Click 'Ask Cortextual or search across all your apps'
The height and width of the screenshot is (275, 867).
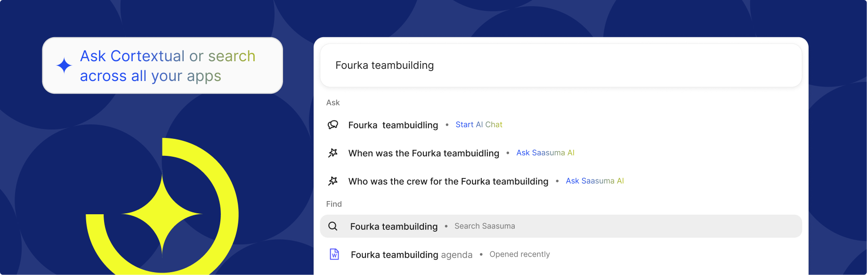pyautogui.click(x=168, y=66)
